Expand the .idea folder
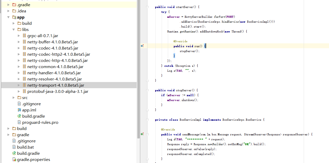329x163 pixels. tap(9, 11)
